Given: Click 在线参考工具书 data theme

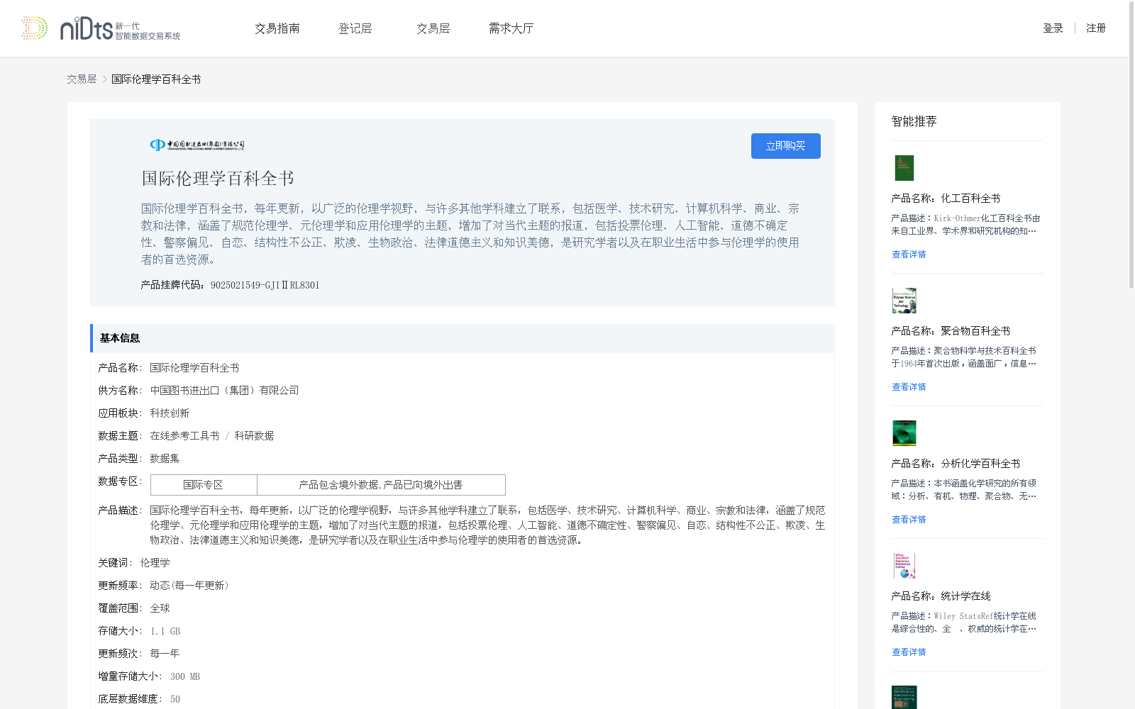Looking at the screenshot, I should 184,436.
